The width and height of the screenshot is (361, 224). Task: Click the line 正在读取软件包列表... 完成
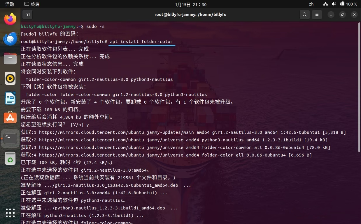pos(55,49)
